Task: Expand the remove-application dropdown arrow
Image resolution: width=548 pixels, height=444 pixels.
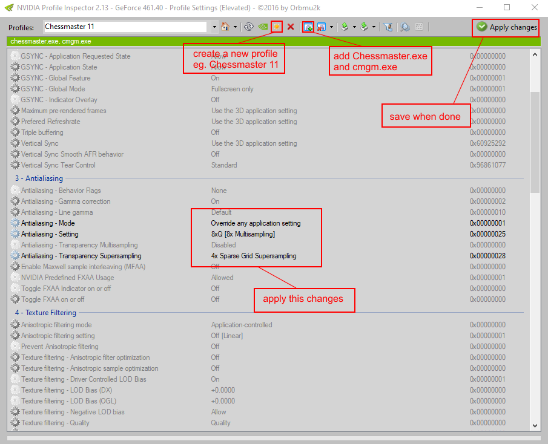Action: (x=331, y=27)
